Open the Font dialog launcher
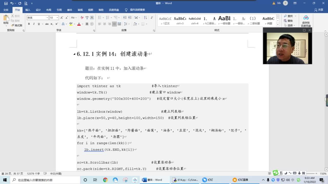The image size is (328, 184). pyautogui.click(x=94, y=30)
